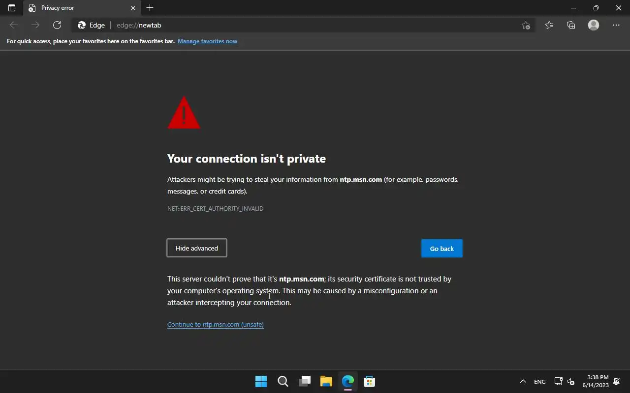The width and height of the screenshot is (630, 393).
Task: Show hidden tray icons chevron
Action: [523, 381]
